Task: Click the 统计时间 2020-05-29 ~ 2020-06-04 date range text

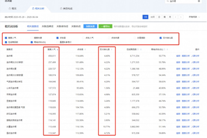Action: [x=22, y=17]
